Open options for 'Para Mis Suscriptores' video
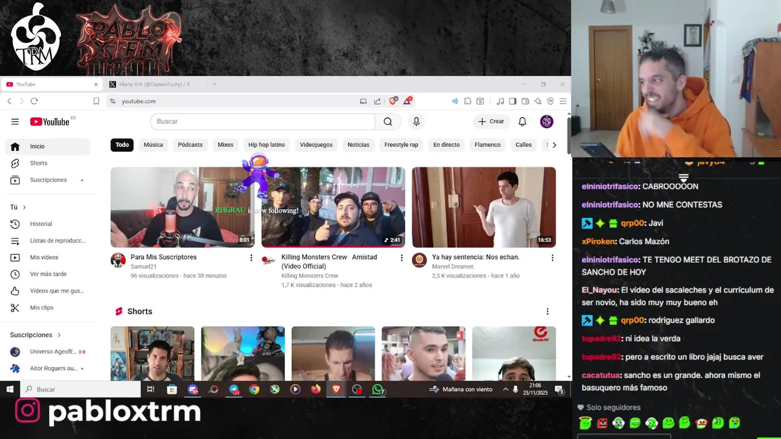Image resolution: width=781 pixels, height=439 pixels. [x=251, y=258]
